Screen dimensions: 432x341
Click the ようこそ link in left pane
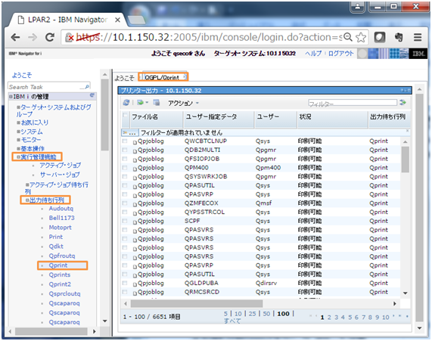click(x=22, y=75)
